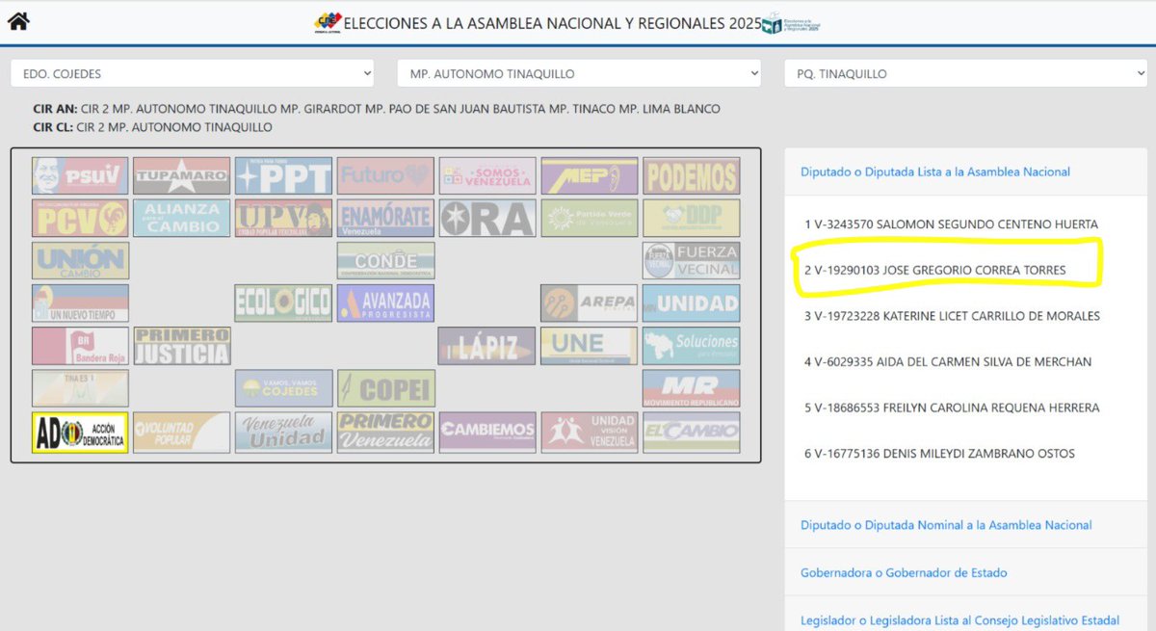Click the Primero Justicia party logo

click(x=182, y=346)
